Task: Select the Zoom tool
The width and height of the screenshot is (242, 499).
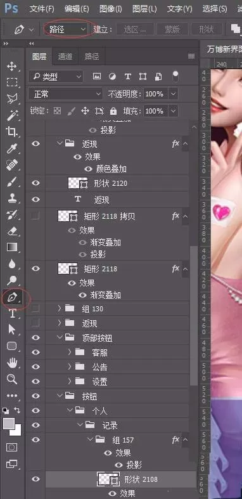Action: (12, 379)
